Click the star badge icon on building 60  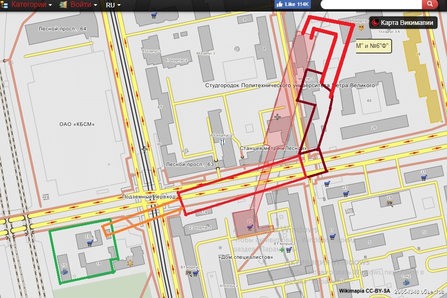(130, 264)
